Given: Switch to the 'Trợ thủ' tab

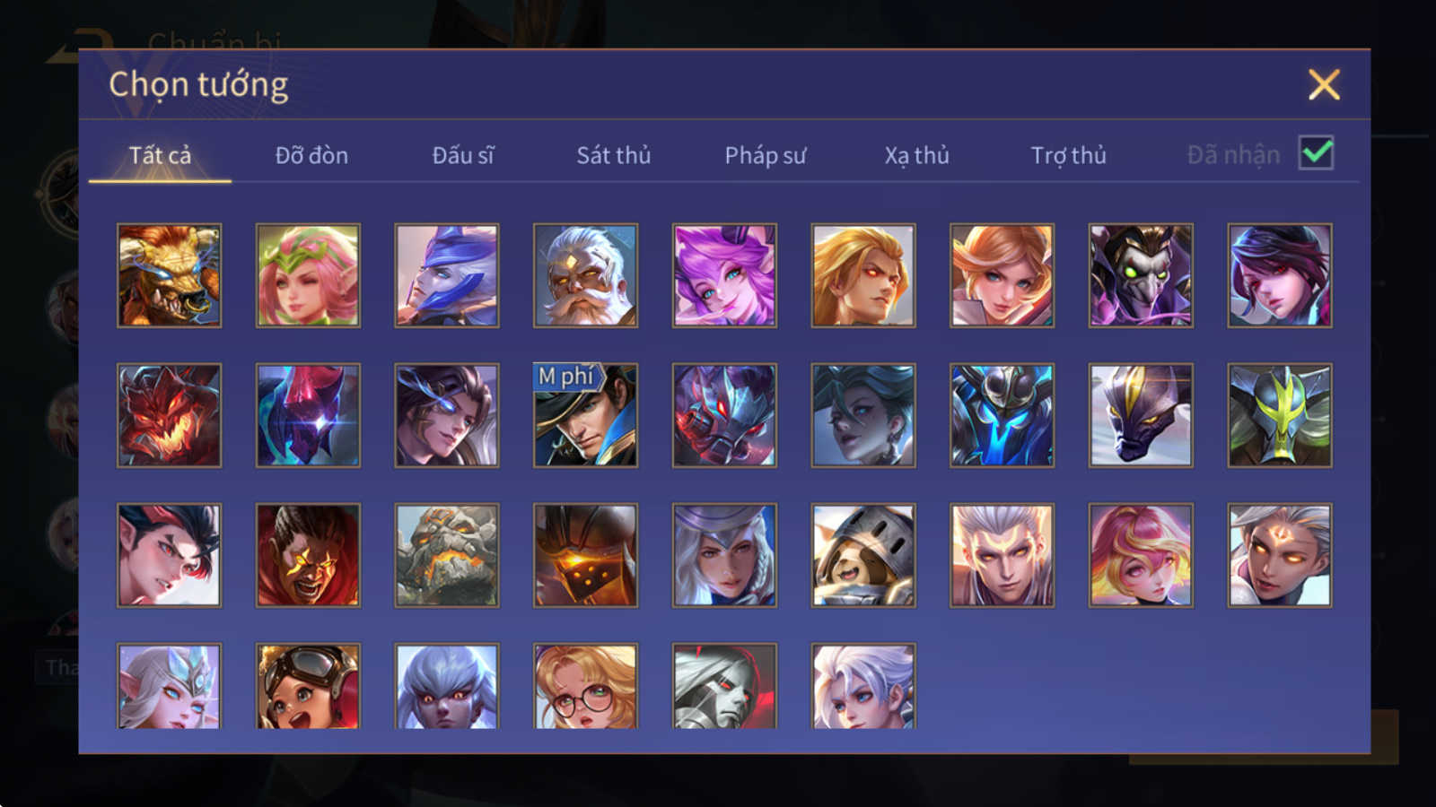Looking at the screenshot, I should pyautogui.click(x=1068, y=155).
